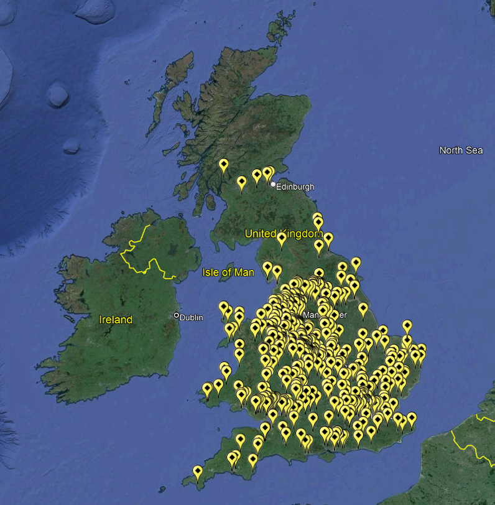Click the 'North Sea' label

[x=461, y=150]
